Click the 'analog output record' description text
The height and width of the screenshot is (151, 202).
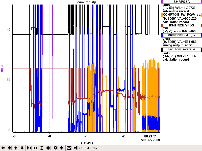click(178, 45)
